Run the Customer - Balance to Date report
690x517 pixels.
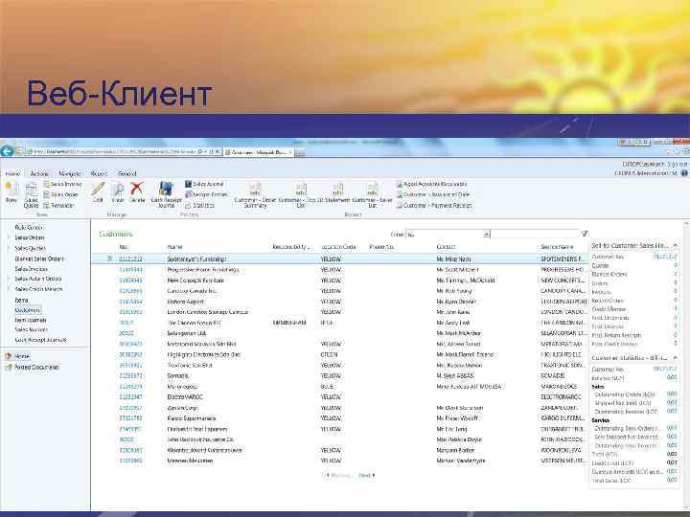[433, 194]
